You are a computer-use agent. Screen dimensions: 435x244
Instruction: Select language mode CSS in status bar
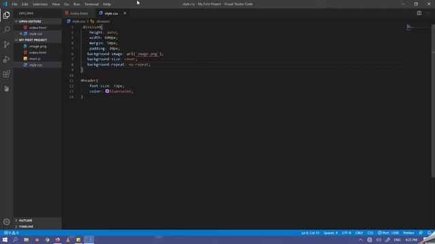pyautogui.click(x=370, y=232)
